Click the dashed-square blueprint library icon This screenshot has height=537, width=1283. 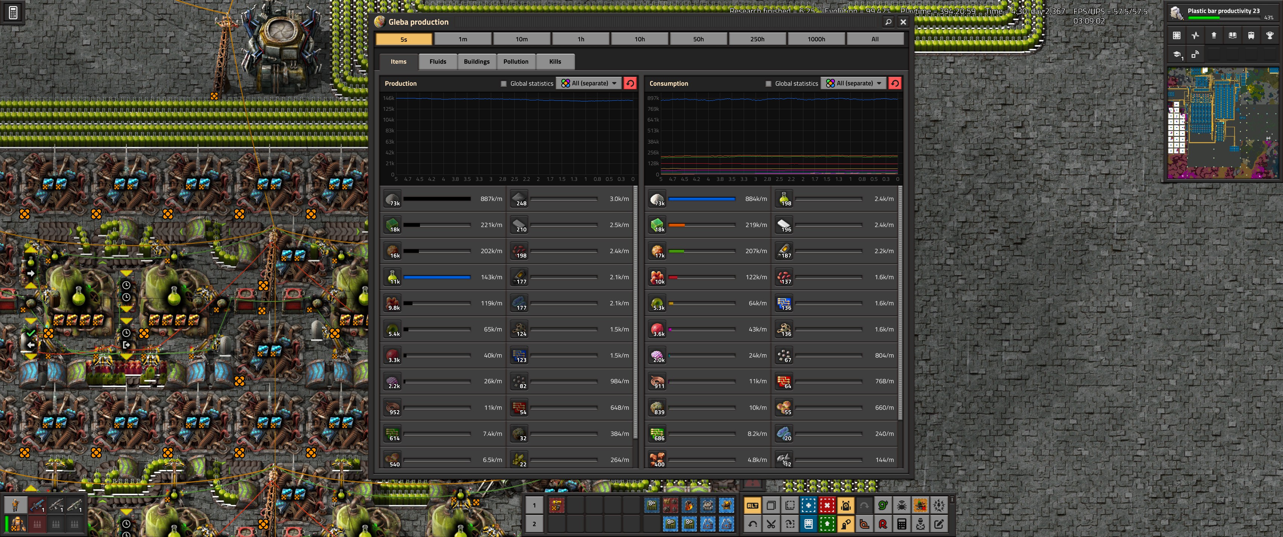(1177, 35)
